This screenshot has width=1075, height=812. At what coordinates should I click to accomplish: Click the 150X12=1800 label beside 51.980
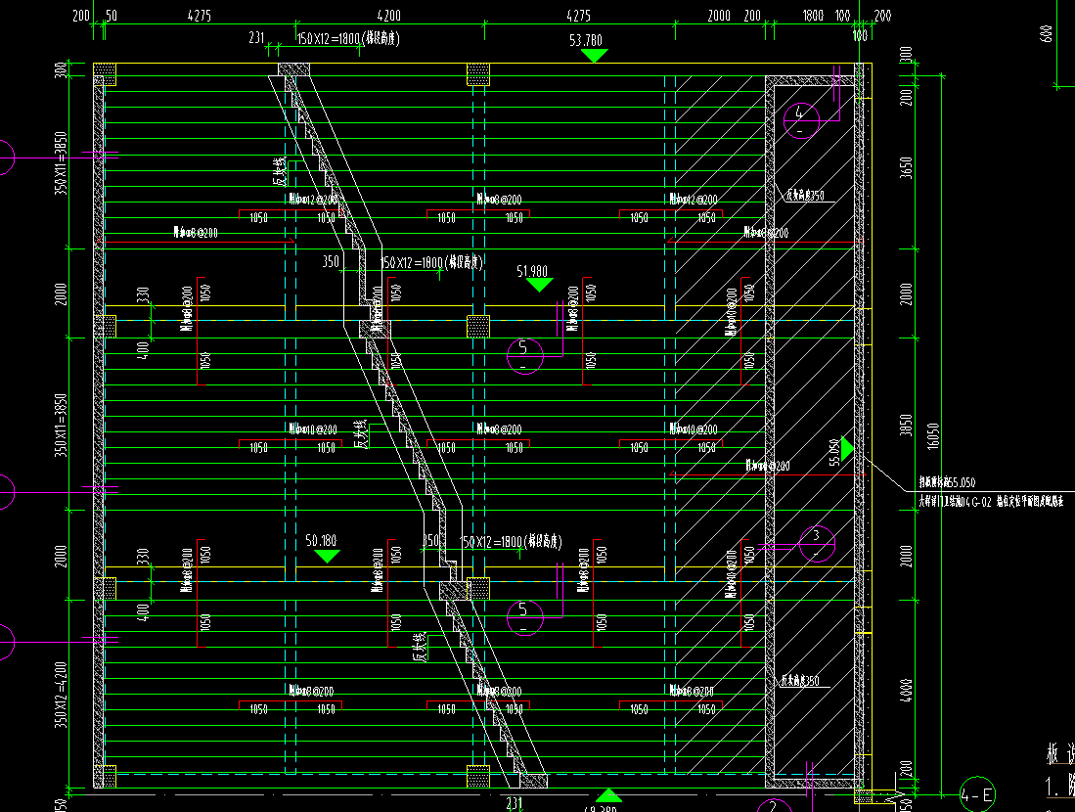[432, 262]
